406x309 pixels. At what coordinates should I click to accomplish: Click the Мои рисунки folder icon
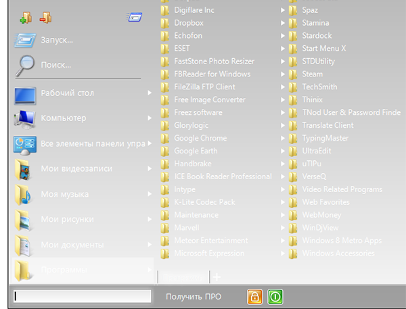[23, 220]
